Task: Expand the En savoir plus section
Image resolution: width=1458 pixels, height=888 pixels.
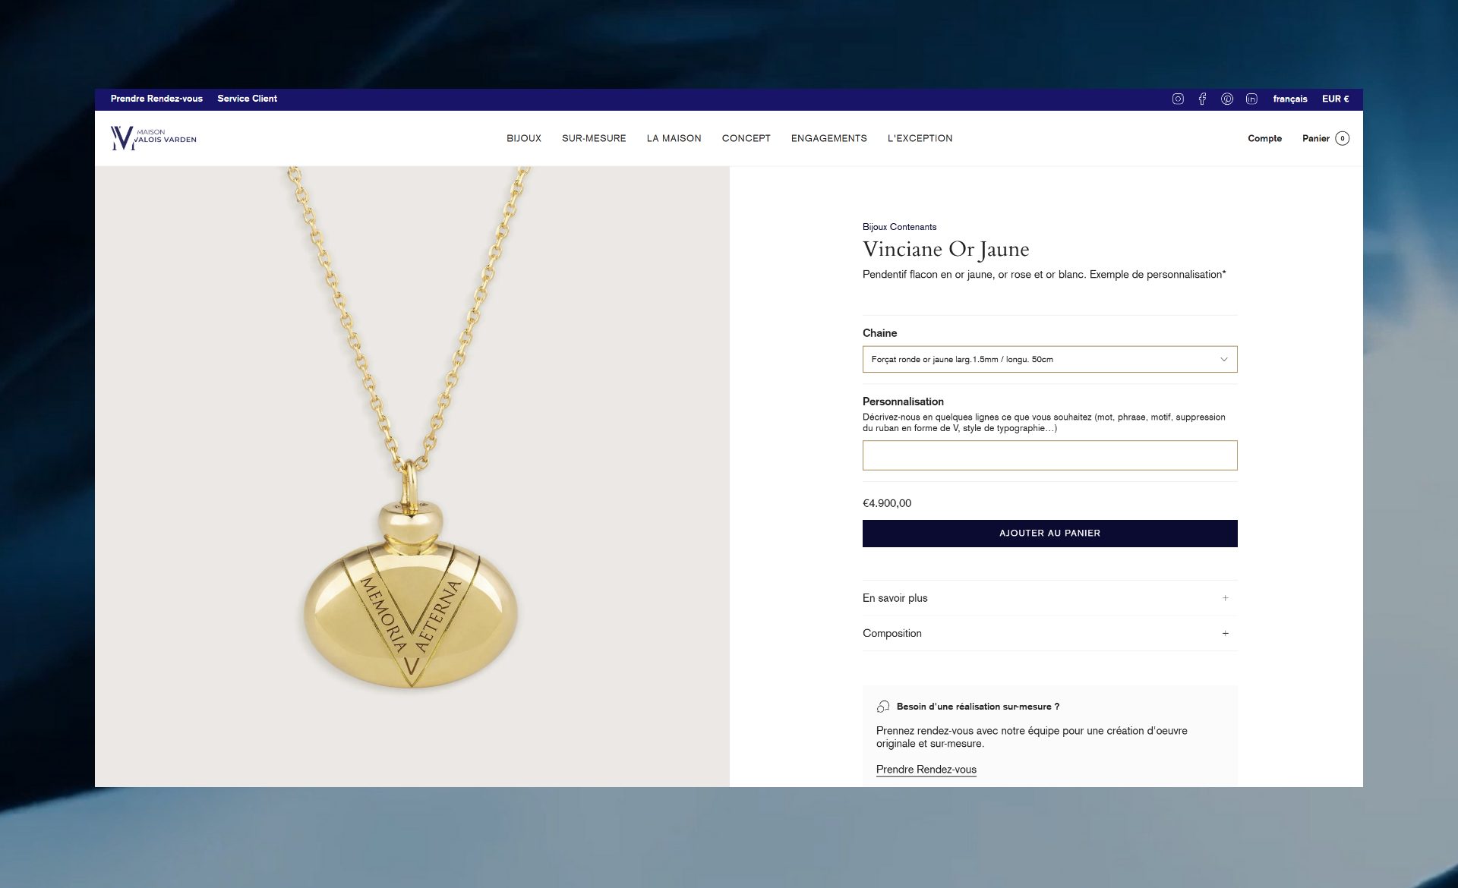Action: (x=1049, y=598)
